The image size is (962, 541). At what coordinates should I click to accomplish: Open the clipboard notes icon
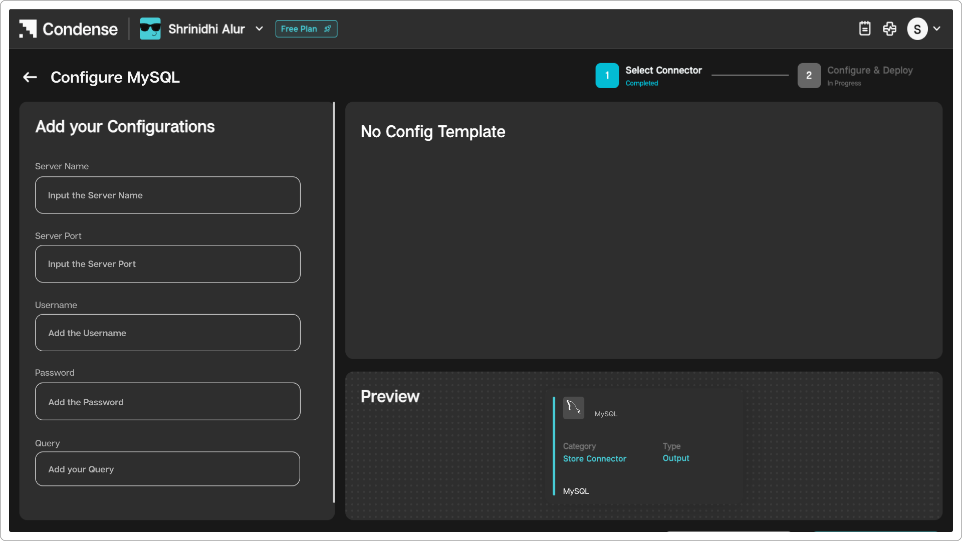865,29
